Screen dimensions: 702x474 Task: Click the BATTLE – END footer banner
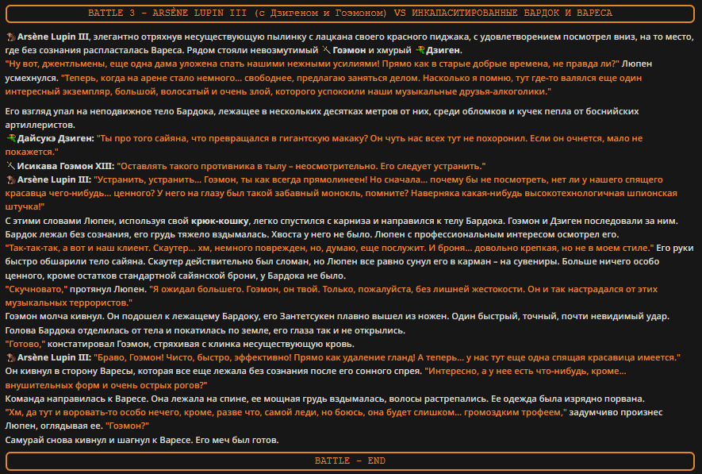click(350, 461)
